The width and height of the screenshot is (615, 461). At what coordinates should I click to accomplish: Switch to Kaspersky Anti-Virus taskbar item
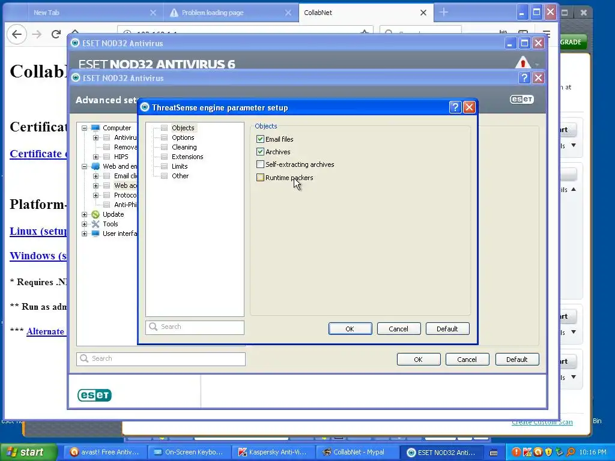(x=273, y=452)
